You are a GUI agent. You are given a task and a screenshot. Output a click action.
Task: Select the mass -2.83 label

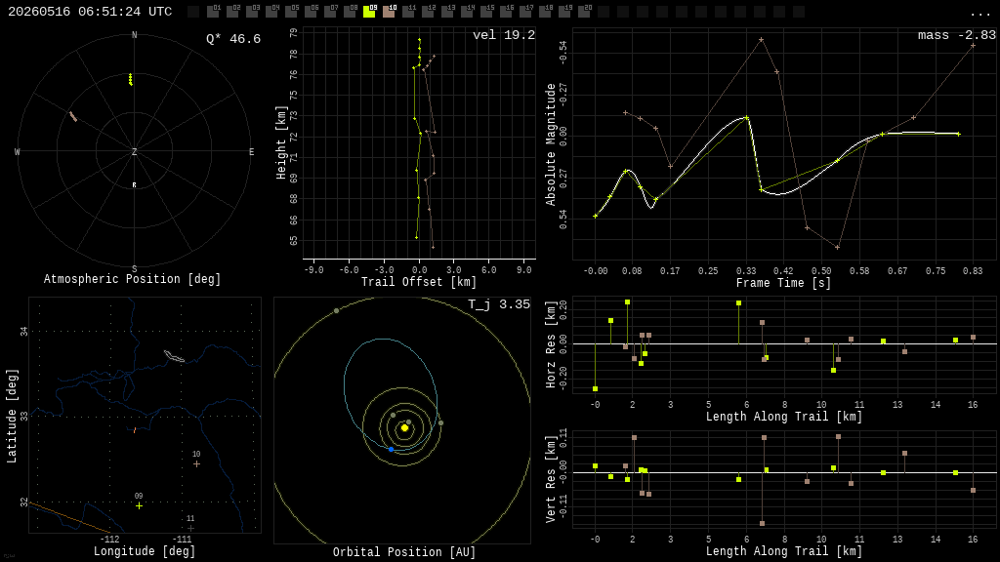[957, 35]
